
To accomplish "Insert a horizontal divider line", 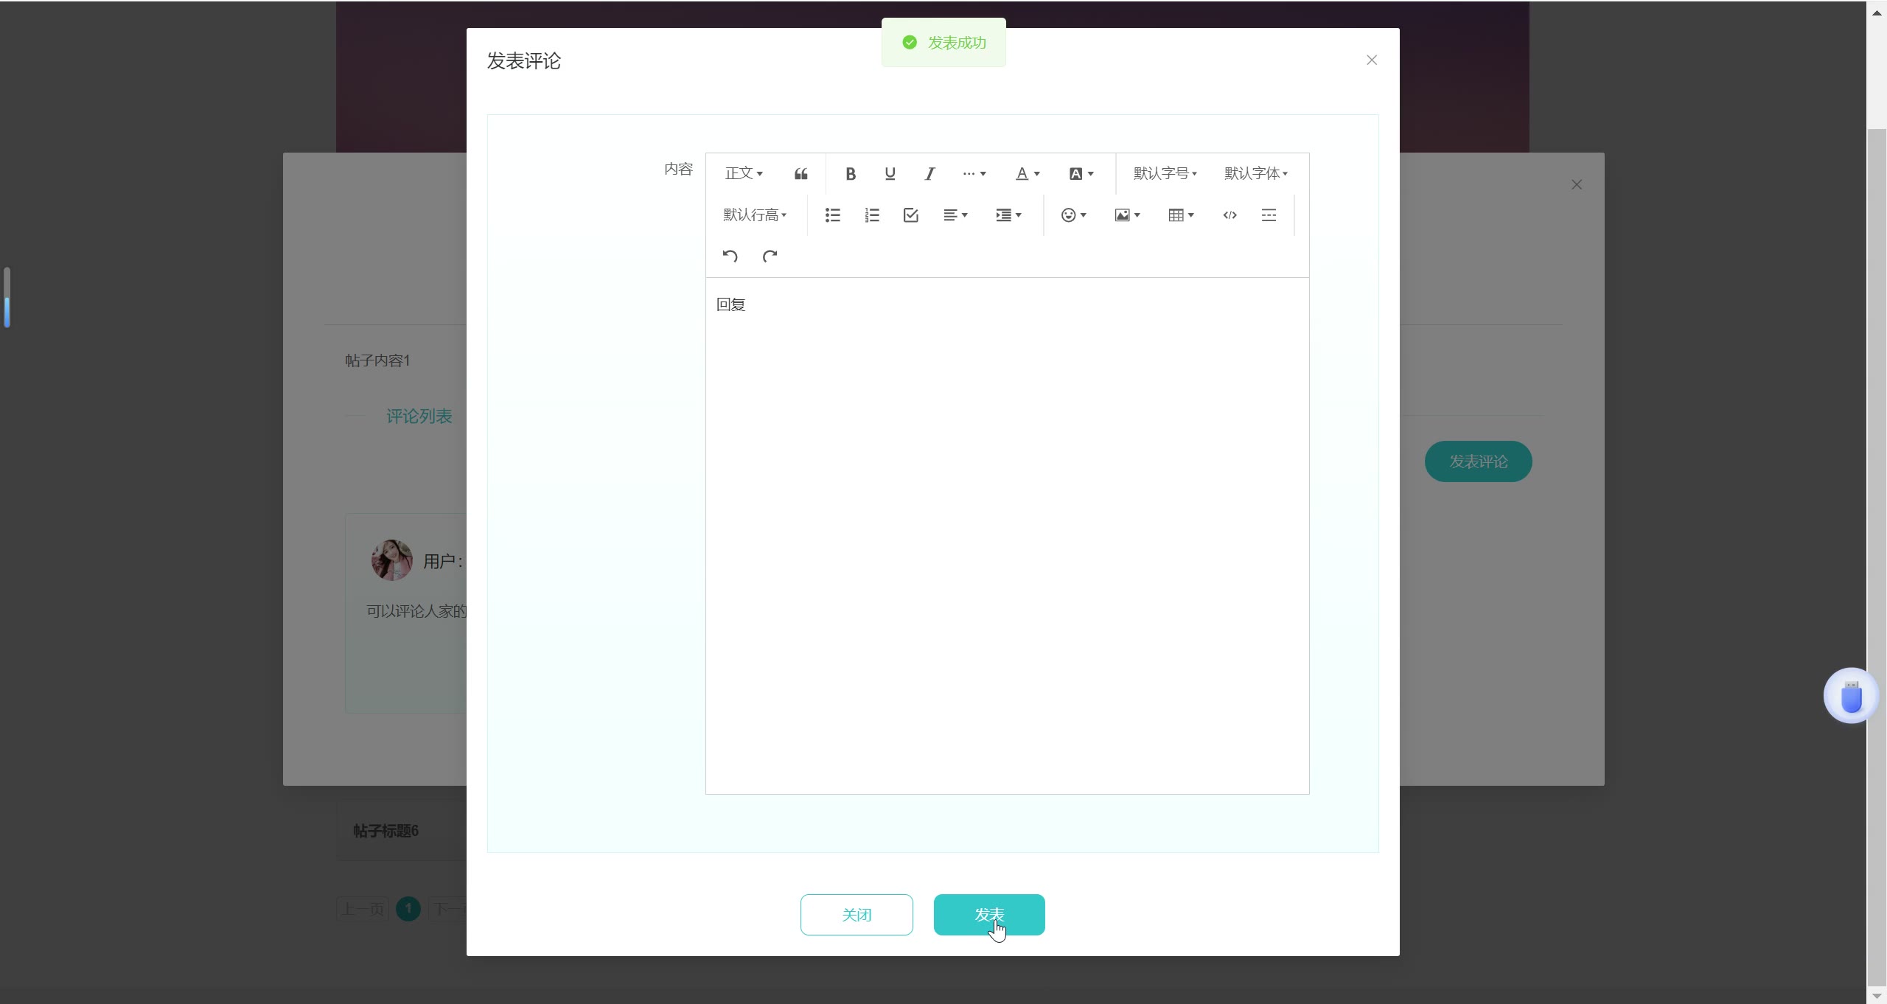I will [x=1268, y=215].
